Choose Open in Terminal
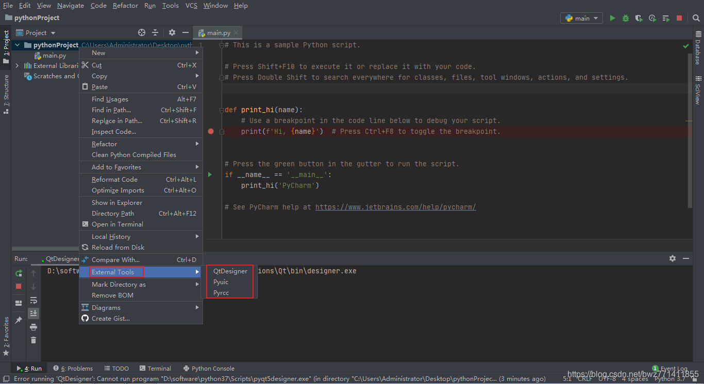This screenshot has width=704, height=384. point(141,224)
